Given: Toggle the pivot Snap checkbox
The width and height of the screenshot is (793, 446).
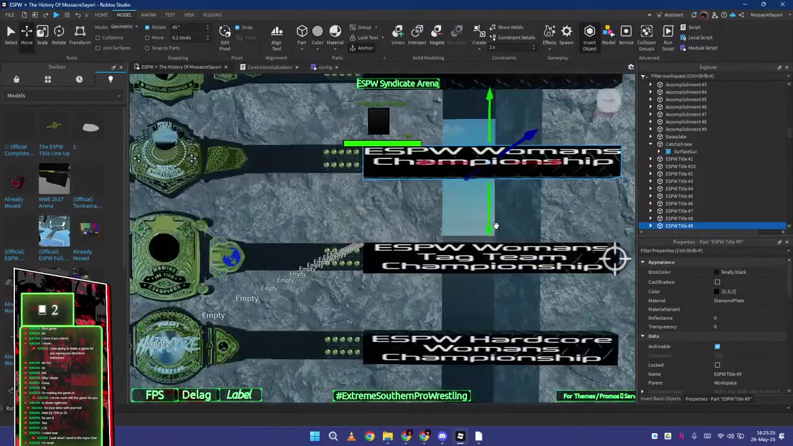Looking at the screenshot, I should click(x=237, y=27).
